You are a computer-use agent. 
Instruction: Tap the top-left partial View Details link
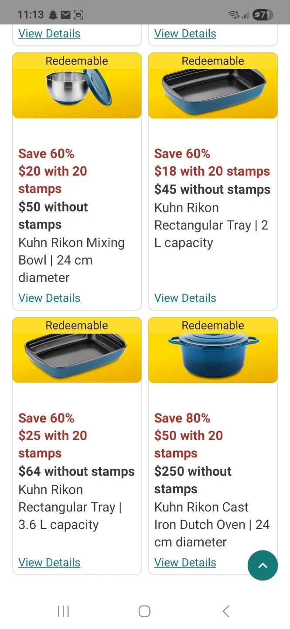click(49, 34)
